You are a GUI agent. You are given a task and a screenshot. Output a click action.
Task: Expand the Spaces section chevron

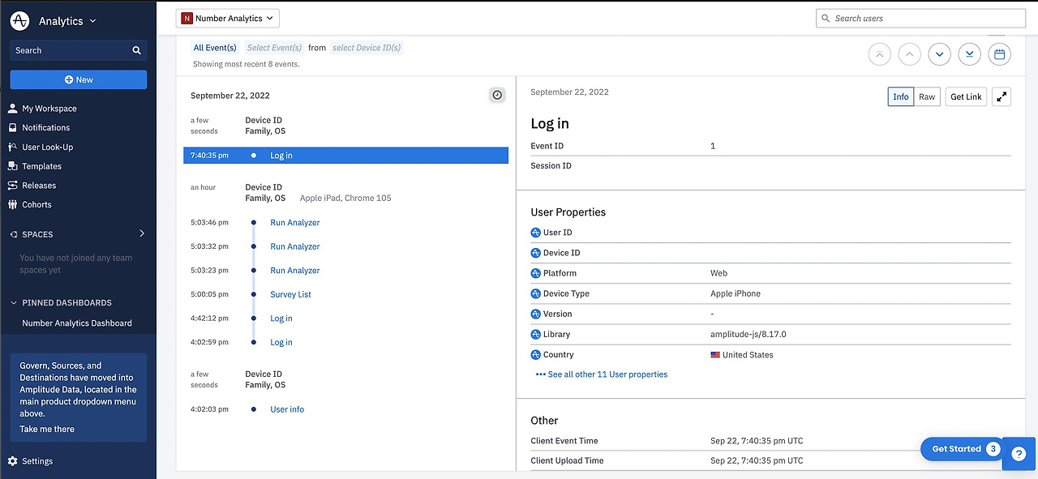tap(142, 233)
